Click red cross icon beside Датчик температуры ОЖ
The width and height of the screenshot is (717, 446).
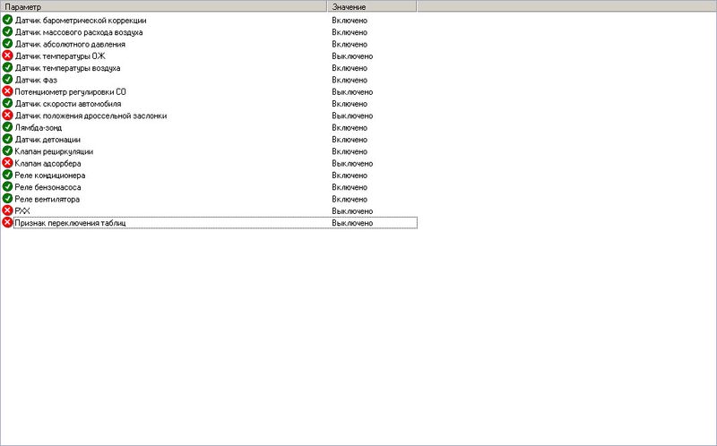pyautogui.click(x=7, y=56)
